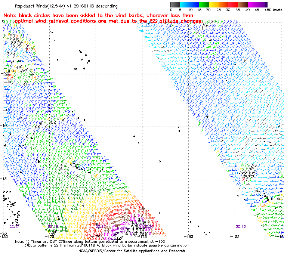Image resolution: width=284 pixels, height=257 pixels.
Task: Click the '25' legend scale number
Action: (x=219, y=10)
